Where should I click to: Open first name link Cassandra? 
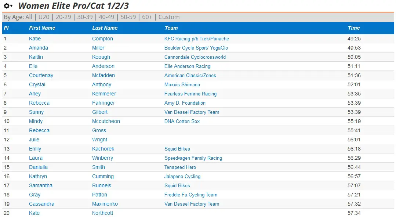coord(42,204)
